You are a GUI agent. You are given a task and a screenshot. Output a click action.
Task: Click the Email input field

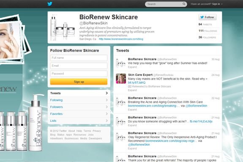pos(79,66)
